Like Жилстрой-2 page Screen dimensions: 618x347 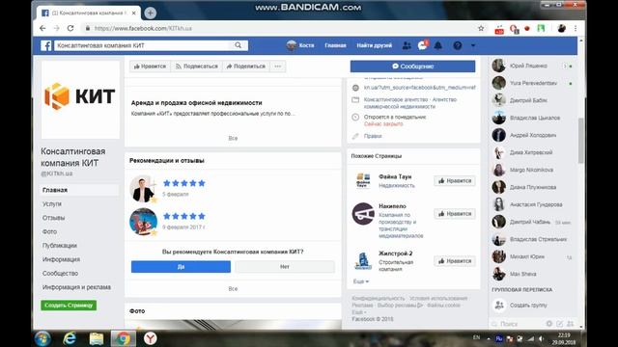coord(455,261)
